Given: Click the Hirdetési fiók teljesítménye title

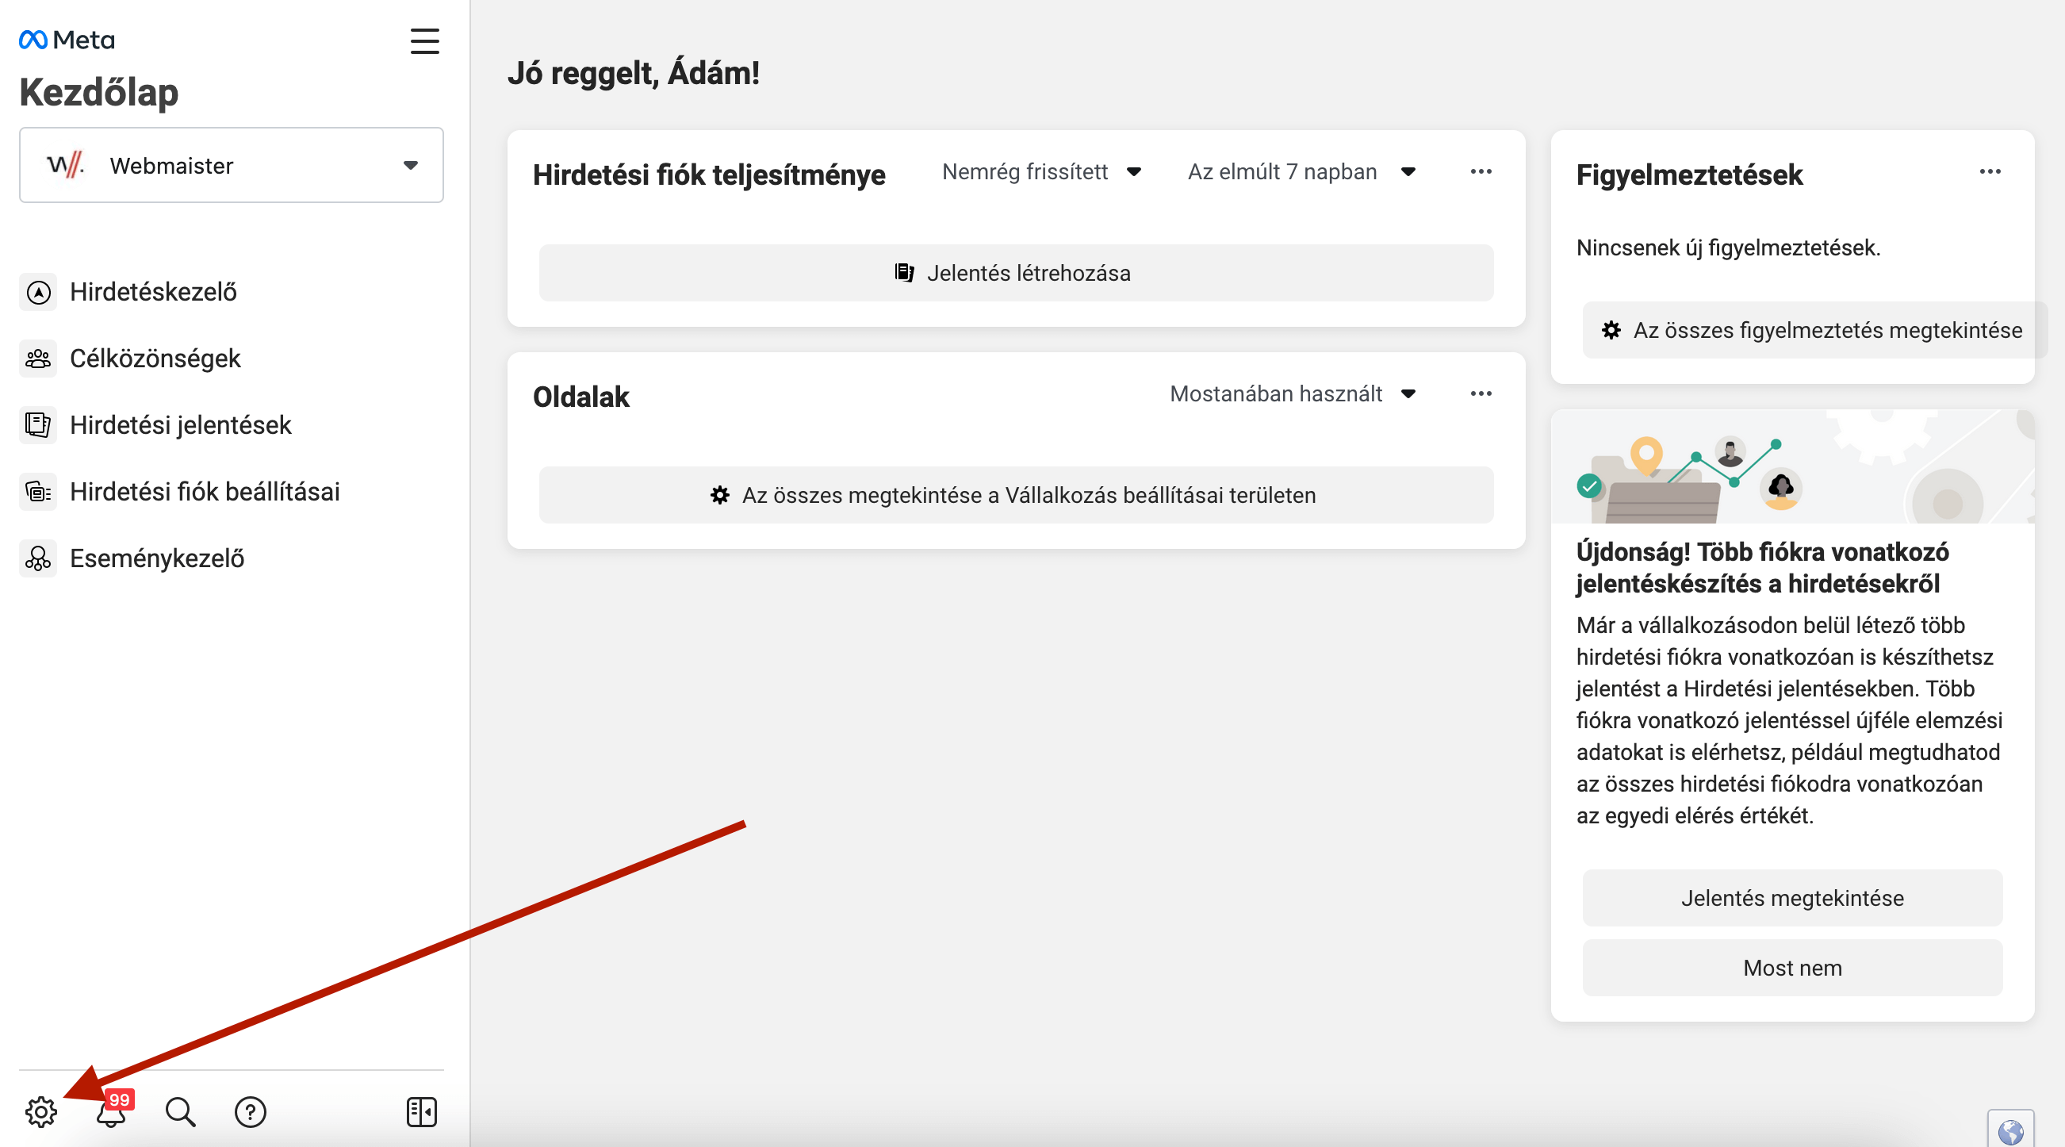Looking at the screenshot, I should [709, 175].
